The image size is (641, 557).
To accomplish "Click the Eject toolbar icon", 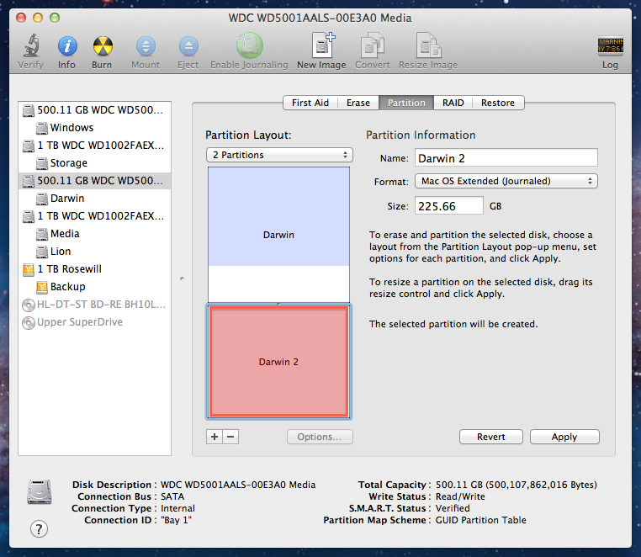I will [x=188, y=46].
